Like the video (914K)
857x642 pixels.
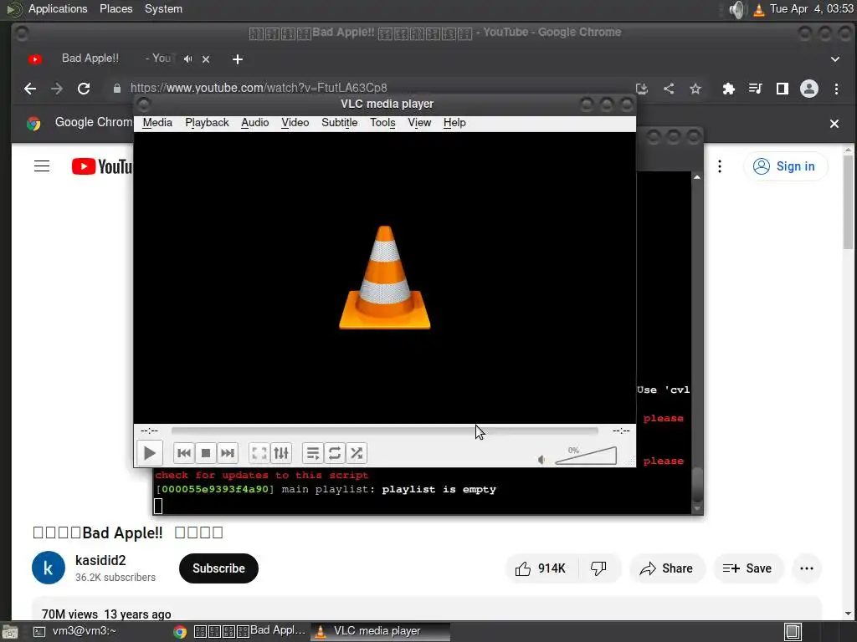[541, 568]
